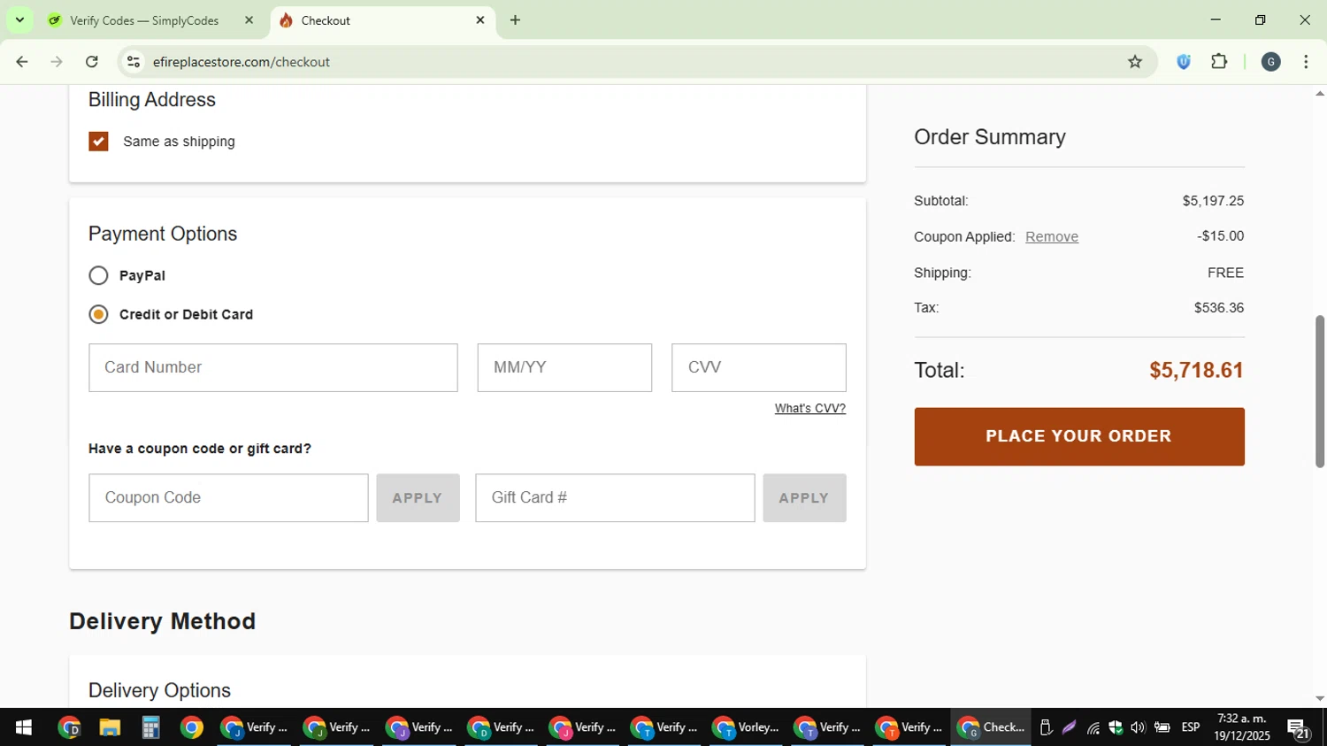Focus the CVV field

click(759, 367)
